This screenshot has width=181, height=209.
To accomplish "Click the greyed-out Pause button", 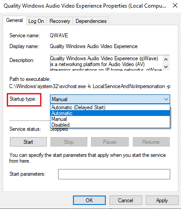I will point(110,142).
